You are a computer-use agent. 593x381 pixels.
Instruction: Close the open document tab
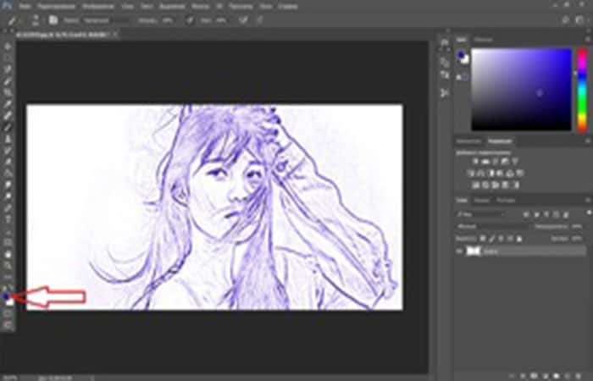[116, 35]
